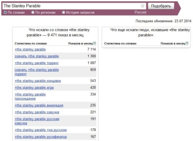Click the value '1 087' in the table

pos(91,63)
